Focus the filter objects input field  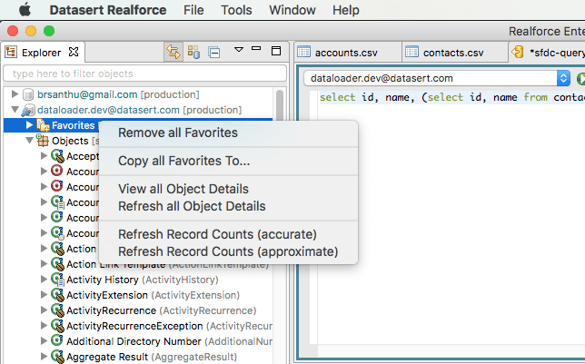pos(144,74)
